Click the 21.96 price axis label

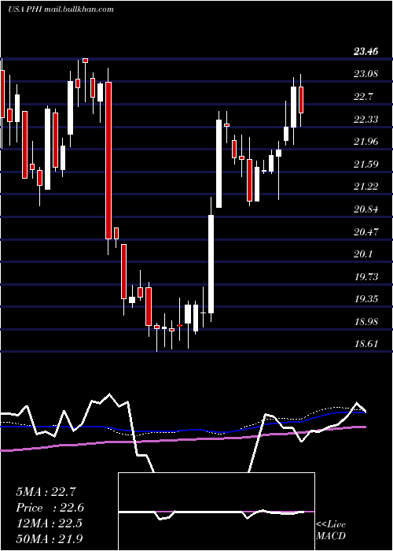click(365, 141)
